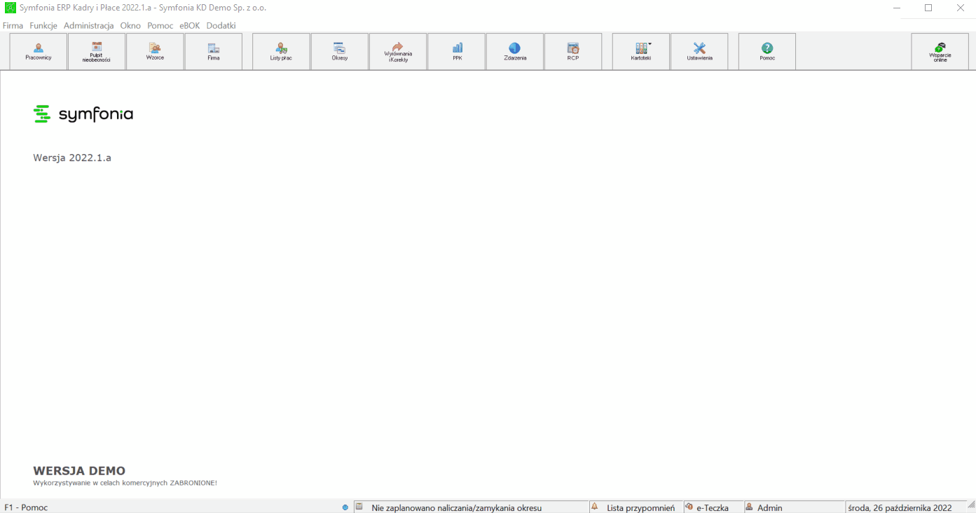Open Pulpit nieobecności from the toolbar
Viewport: 976px width, 513px height.
click(x=97, y=51)
